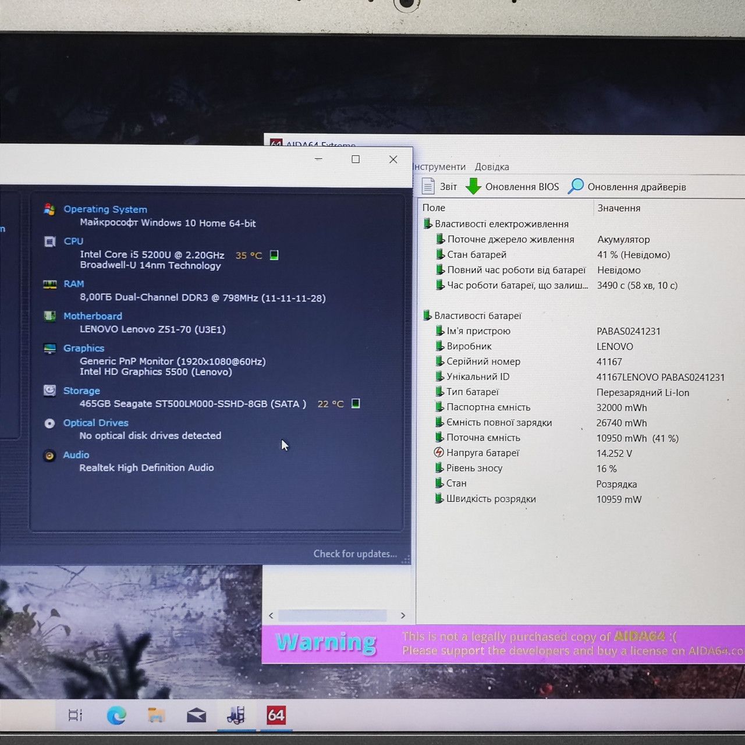Select the Властивості батареї group row

[x=472, y=315]
